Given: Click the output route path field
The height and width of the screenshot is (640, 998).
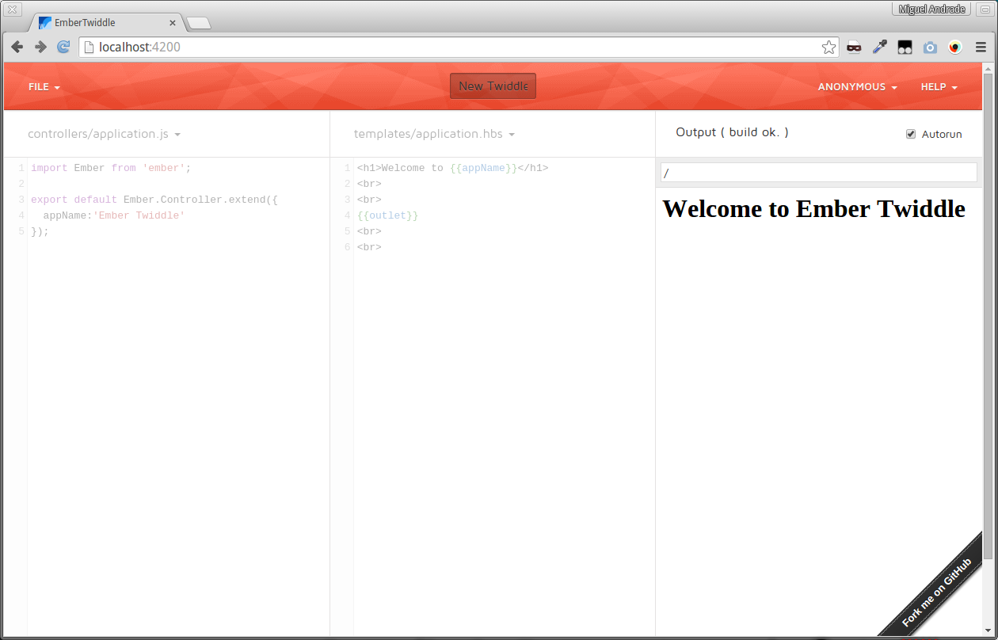Looking at the screenshot, I should pos(819,172).
